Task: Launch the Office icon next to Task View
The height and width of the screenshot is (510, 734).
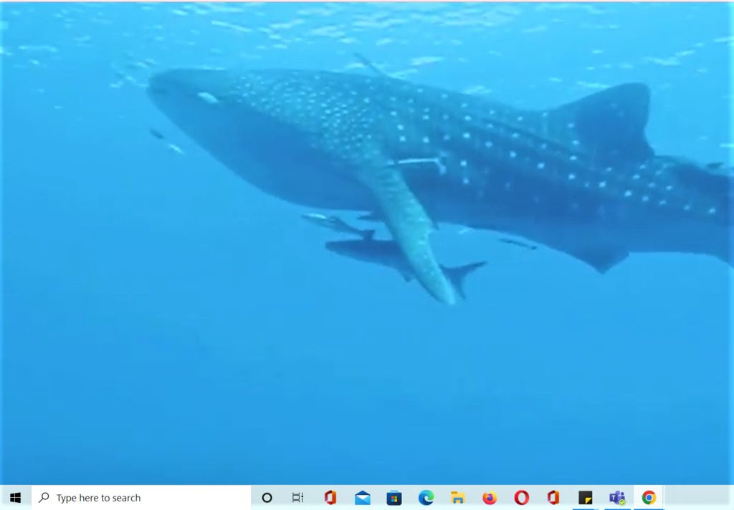Action: [x=330, y=497]
